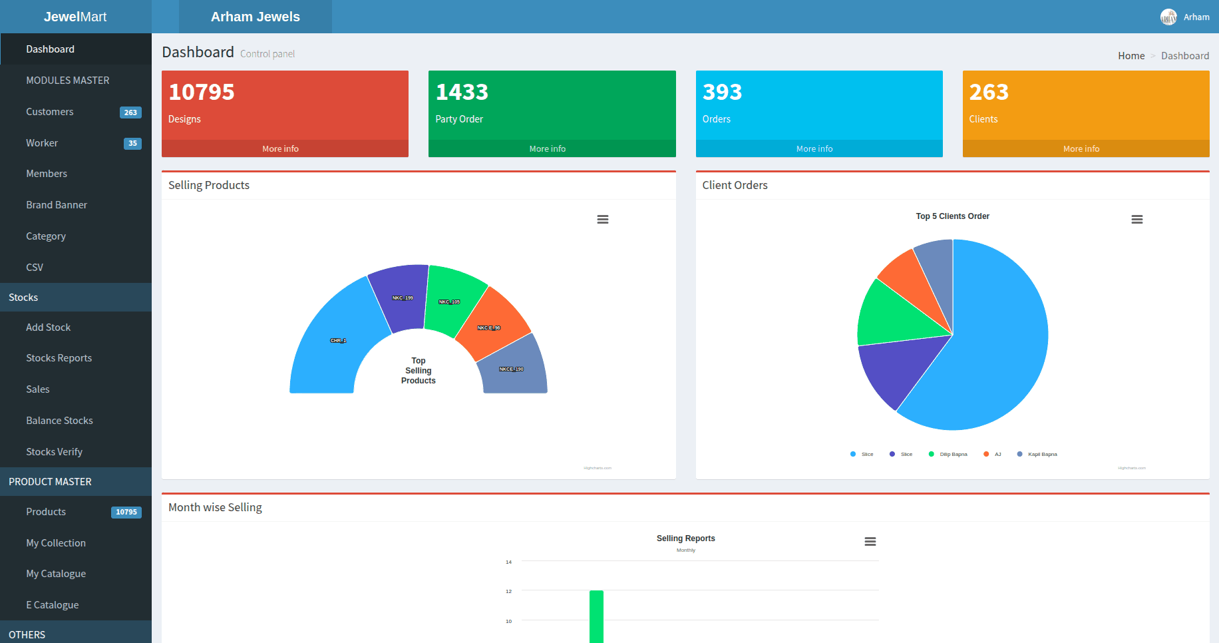
Task: Click the Products 10795 count badge
Action: (126, 512)
